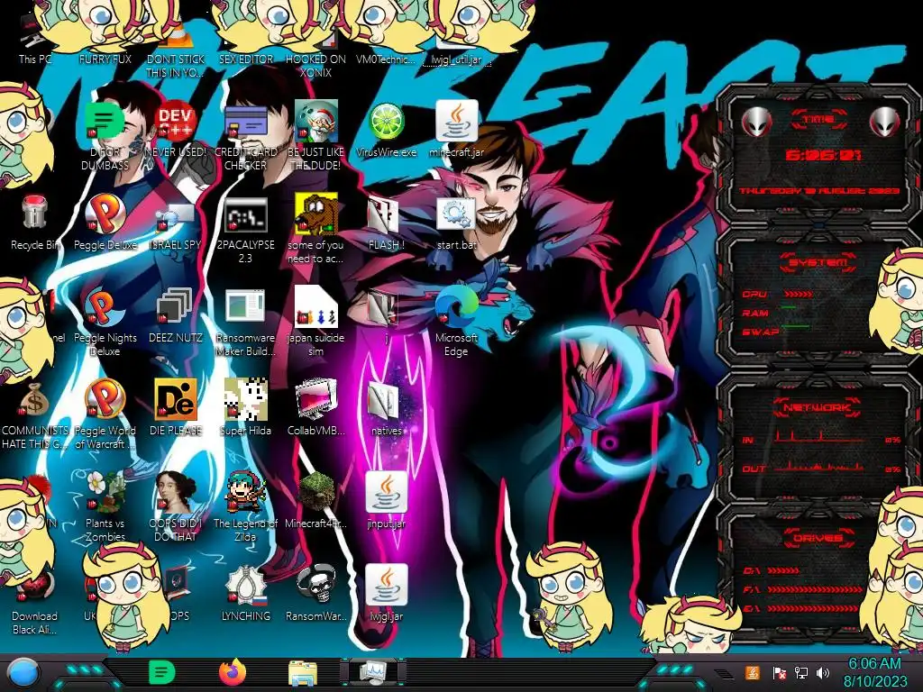923x692 pixels.
Task: Open the DEV C++ 'NEVER USED!' shortcut
Action: click(x=175, y=122)
